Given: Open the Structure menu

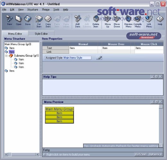Looking at the screenshot, I should (32, 10).
